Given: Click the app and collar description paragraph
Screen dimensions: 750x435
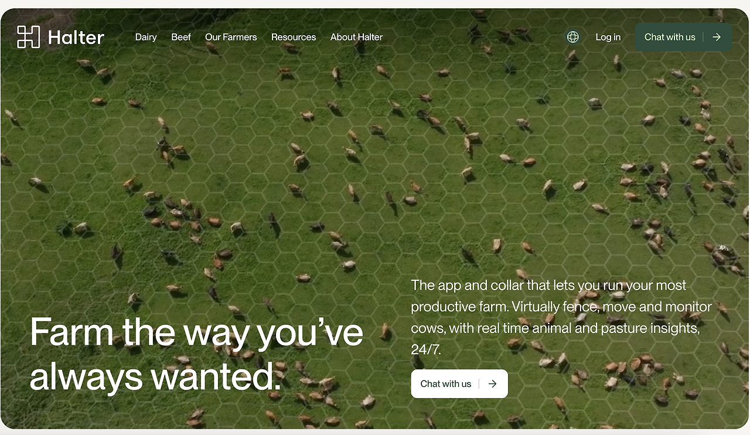Looking at the screenshot, I should pos(561,317).
